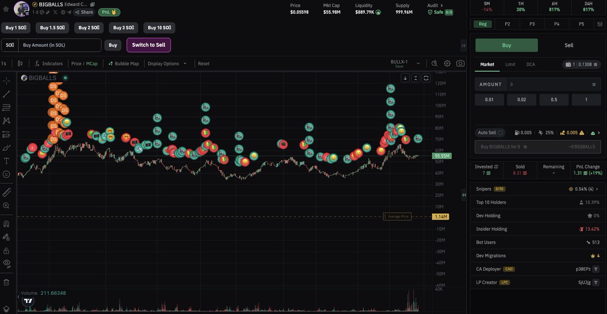
Task: Click the AMOUNT input field
Action: click(x=549, y=84)
